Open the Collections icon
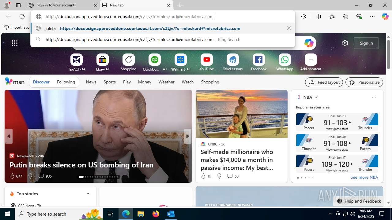 (x=345, y=16)
